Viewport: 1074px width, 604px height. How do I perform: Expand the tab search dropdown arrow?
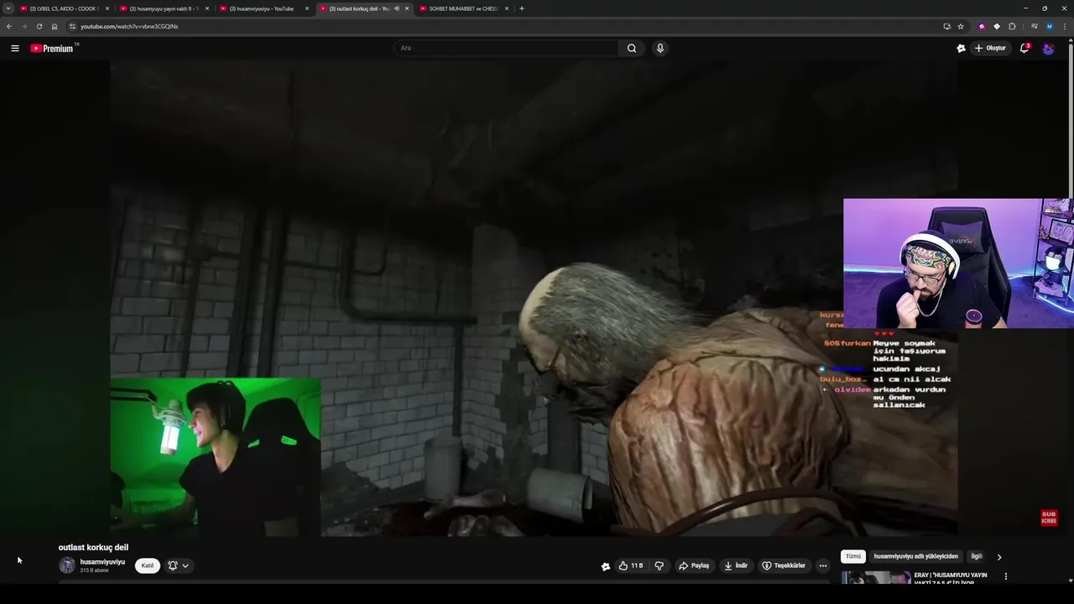(x=8, y=8)
